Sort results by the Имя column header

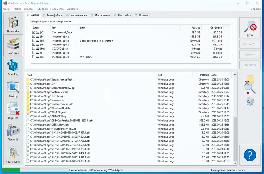point(91,75)
